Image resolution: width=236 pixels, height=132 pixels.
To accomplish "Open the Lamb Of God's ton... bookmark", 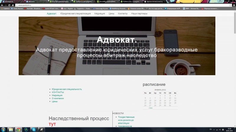I will [51, 9].
